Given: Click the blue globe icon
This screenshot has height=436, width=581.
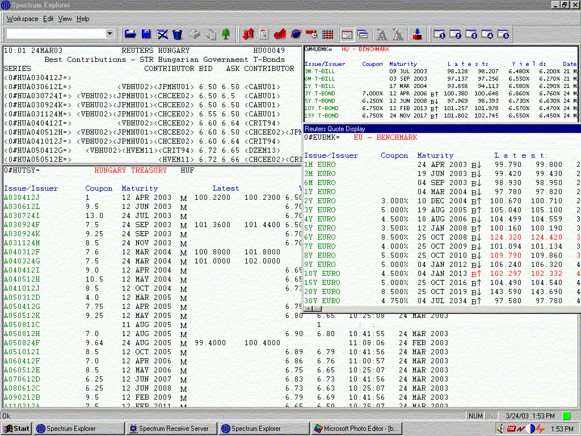Looking at the screenshot, I should coord(296,34).
